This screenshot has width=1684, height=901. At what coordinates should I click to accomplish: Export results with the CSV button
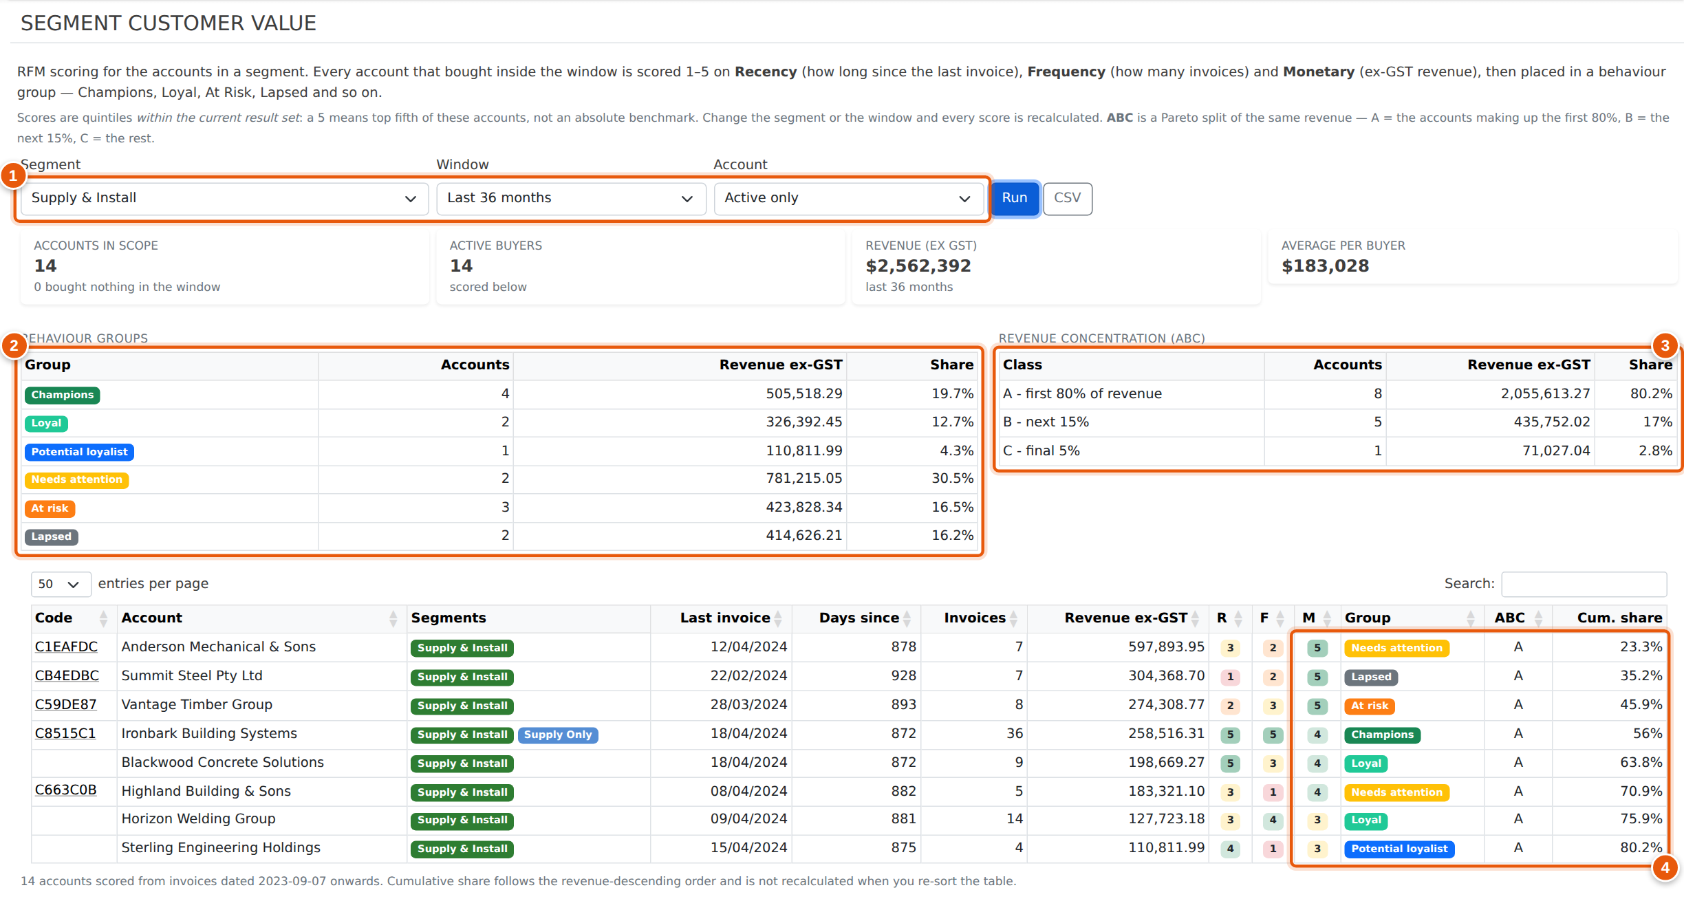pyautogui.click(x=1067, y=198)
